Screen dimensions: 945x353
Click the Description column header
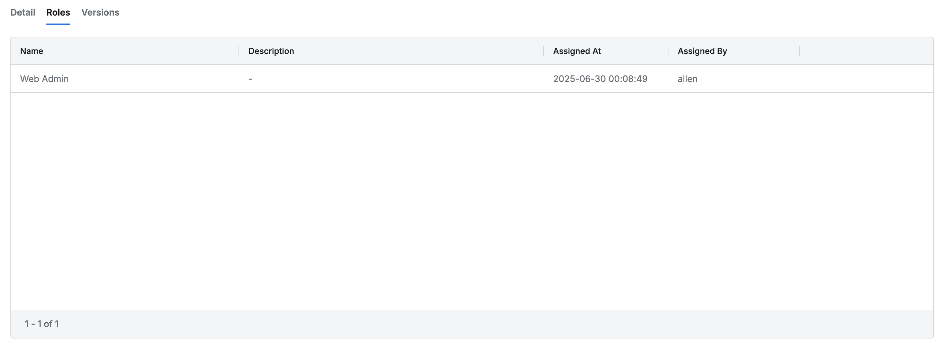coord(271,51)
